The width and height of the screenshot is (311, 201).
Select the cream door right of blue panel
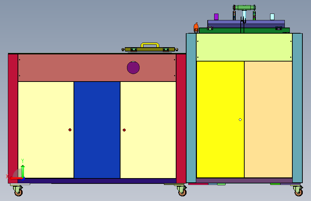click(148, 130)
